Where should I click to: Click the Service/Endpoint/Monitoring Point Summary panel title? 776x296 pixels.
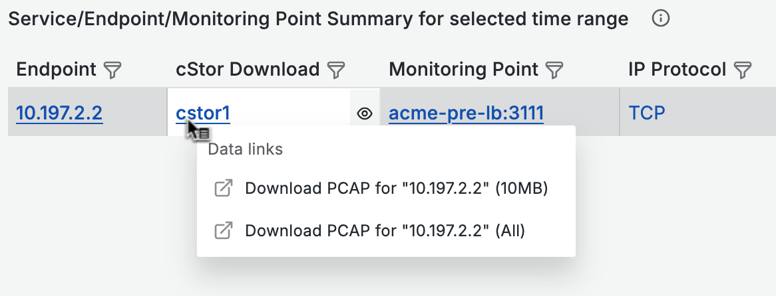318,19
